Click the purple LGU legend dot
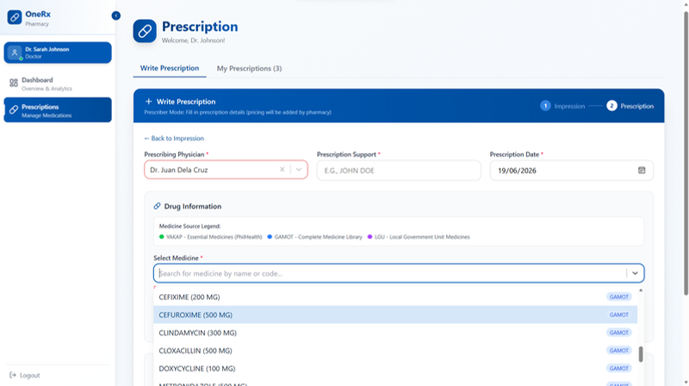This screenshot has width=689, height=386. click(370, 237)
